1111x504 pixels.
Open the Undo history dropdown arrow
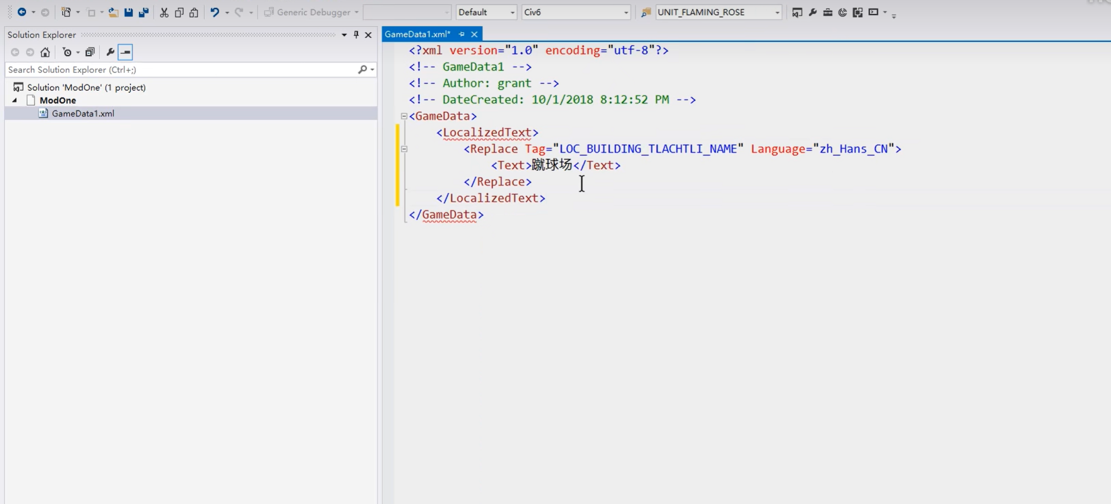pyautogui.click(x=227, y=12)
